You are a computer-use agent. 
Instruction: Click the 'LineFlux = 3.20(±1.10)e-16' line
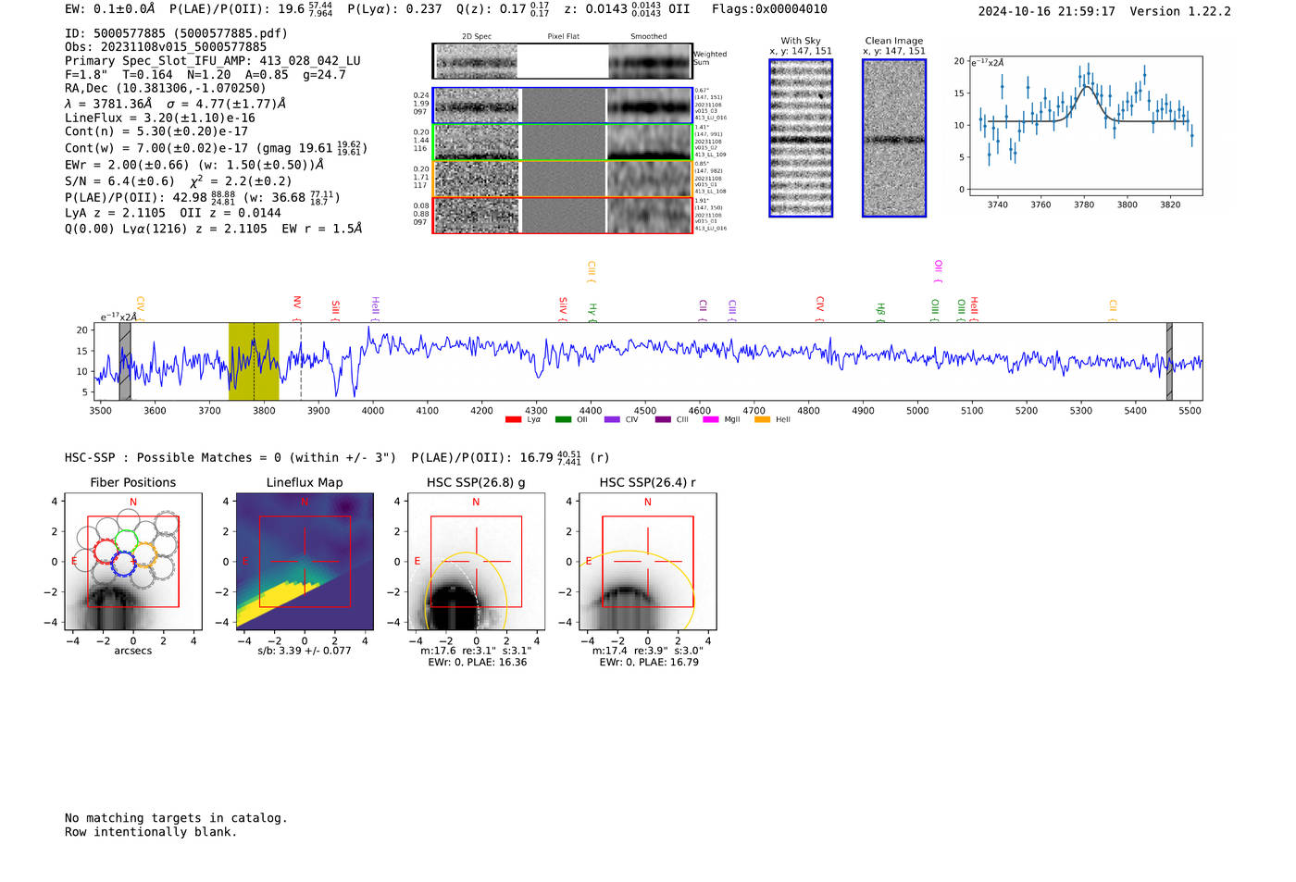160,118
